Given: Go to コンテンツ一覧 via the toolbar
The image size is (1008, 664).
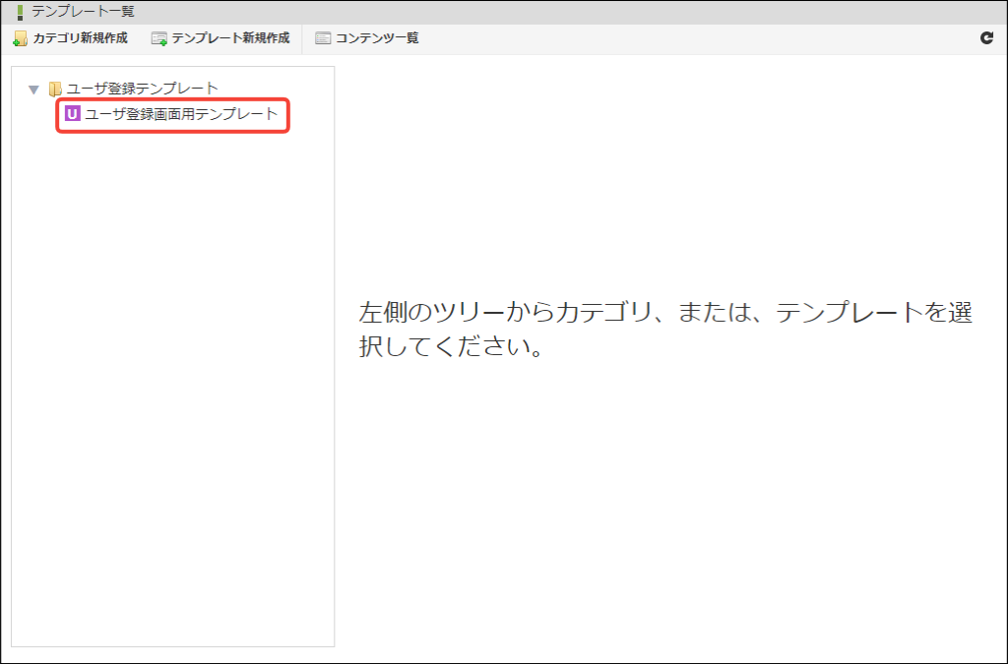Looking at the screenshot, I should (x=366, y=38).
